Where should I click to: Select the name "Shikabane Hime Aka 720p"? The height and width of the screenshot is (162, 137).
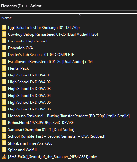point(30,143)
